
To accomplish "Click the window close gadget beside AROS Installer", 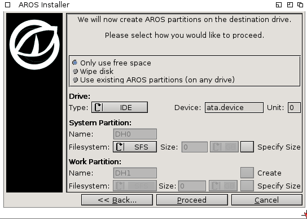I will 7,5.
